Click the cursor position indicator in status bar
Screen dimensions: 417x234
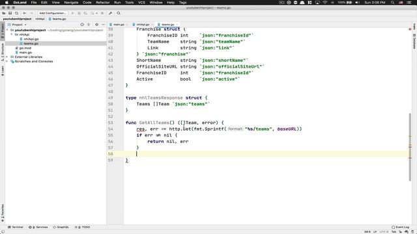(x=367, y=231)
